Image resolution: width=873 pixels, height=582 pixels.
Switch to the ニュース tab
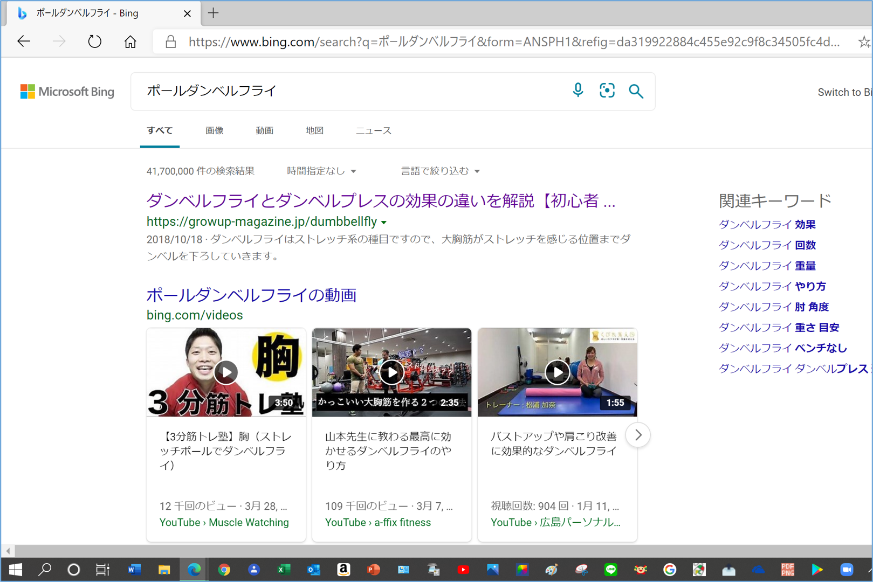tap(373, 130)
